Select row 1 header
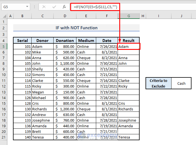The height and width of the screenshot is (145, 196). click(3, 22)
